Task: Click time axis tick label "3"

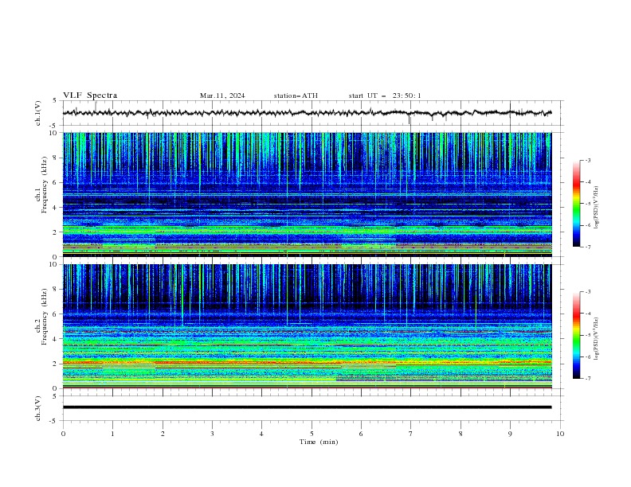Action: (212, 434)
